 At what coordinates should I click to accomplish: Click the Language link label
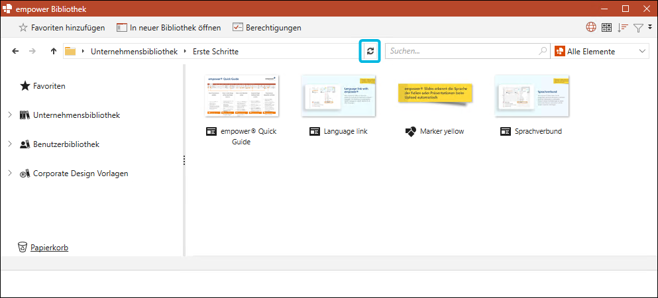346,132
